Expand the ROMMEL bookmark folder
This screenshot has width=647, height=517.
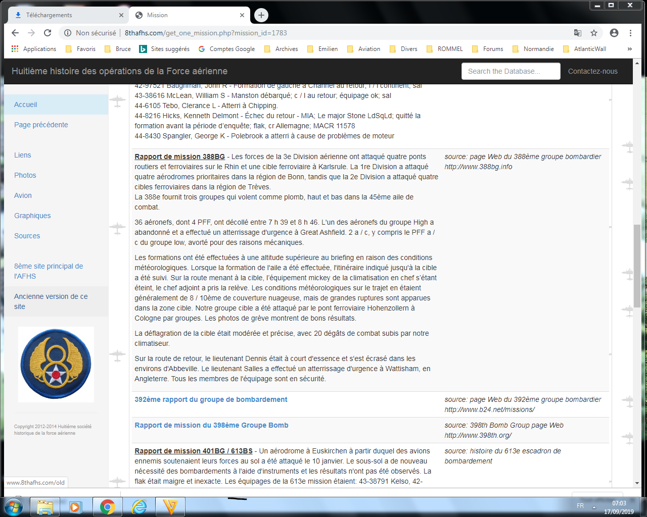coord(445,49)
